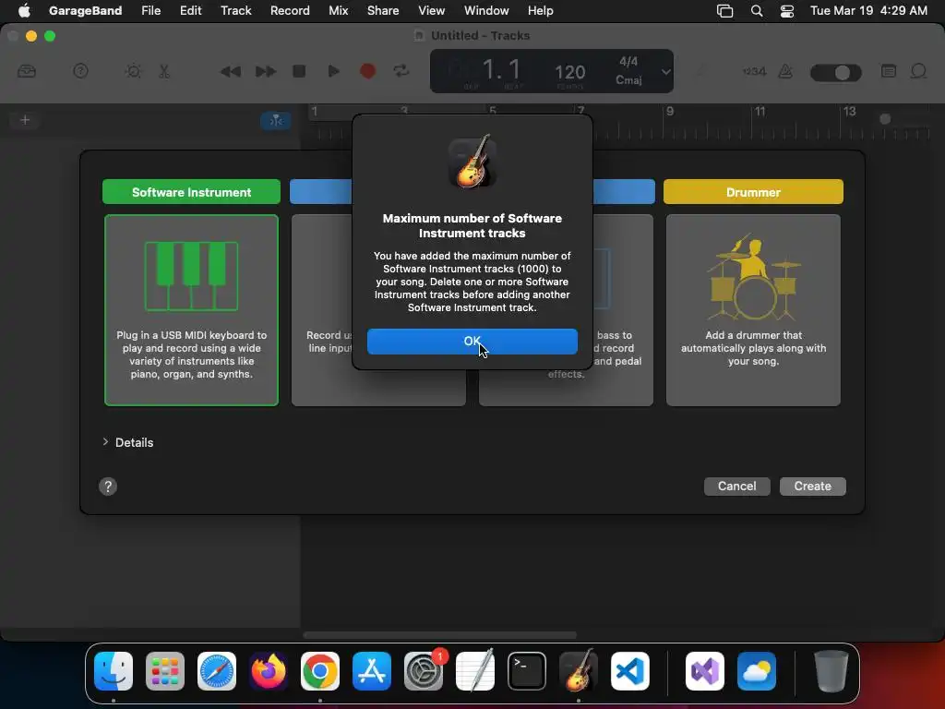This screenshot has height=709, width=945.
Task: Select the Drummer track card
Action: (753, 310)
